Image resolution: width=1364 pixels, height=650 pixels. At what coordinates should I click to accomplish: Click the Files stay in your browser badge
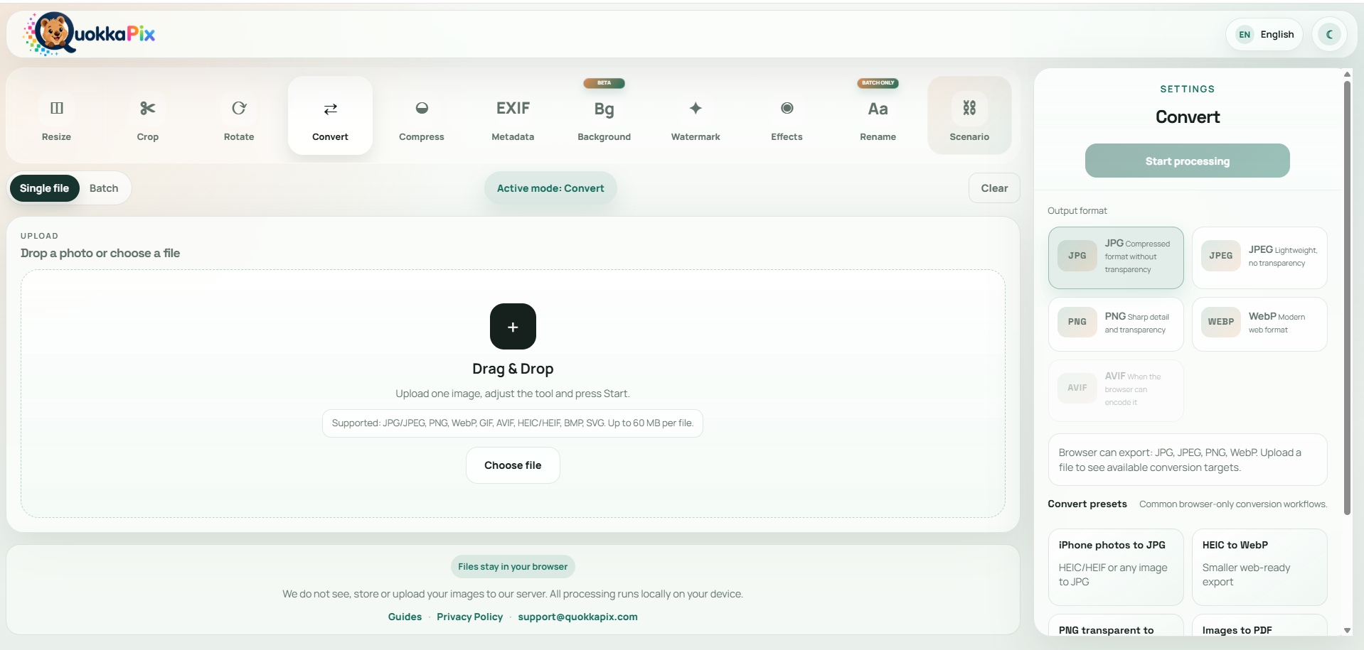[513, 566]
